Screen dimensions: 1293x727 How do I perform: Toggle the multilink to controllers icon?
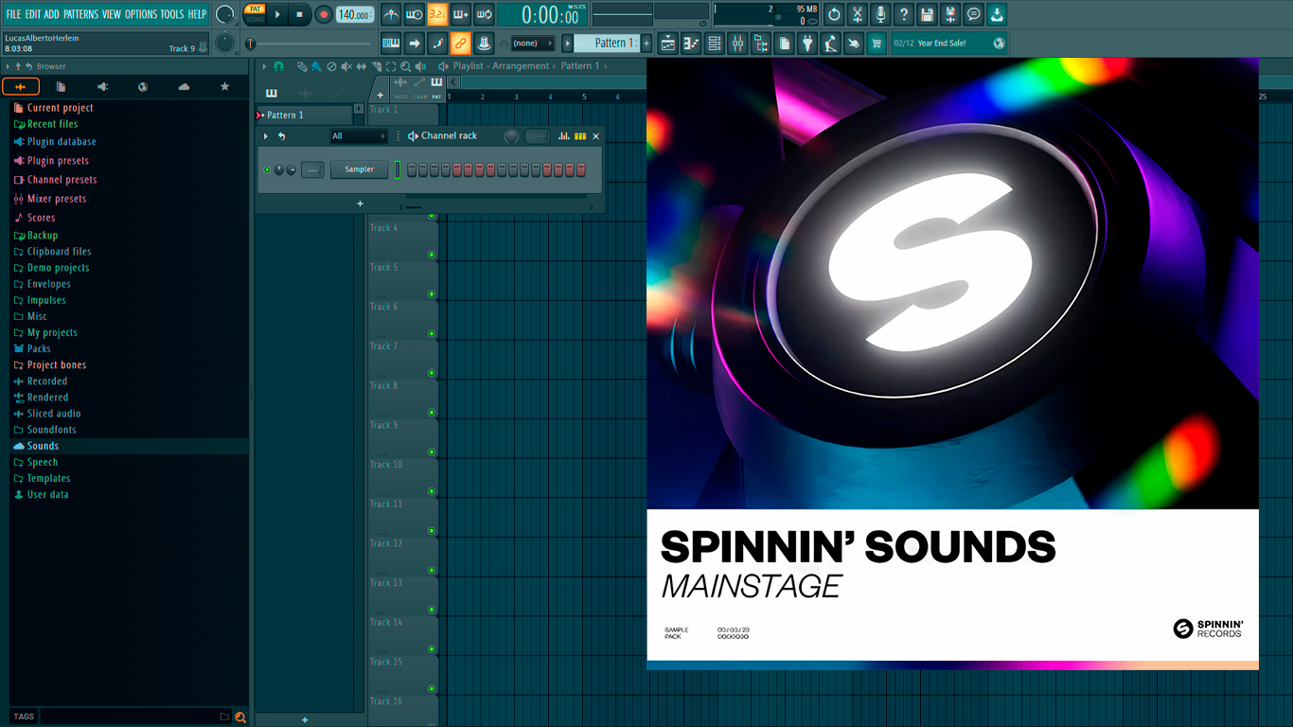point(460,43)
